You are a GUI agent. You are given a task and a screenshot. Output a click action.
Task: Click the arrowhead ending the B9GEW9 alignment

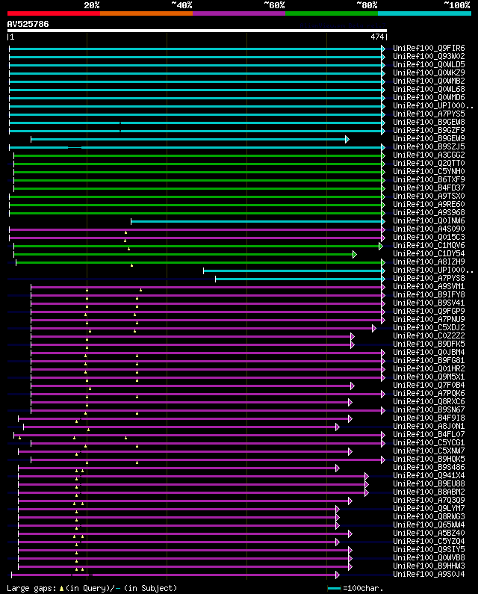point(347,140)
